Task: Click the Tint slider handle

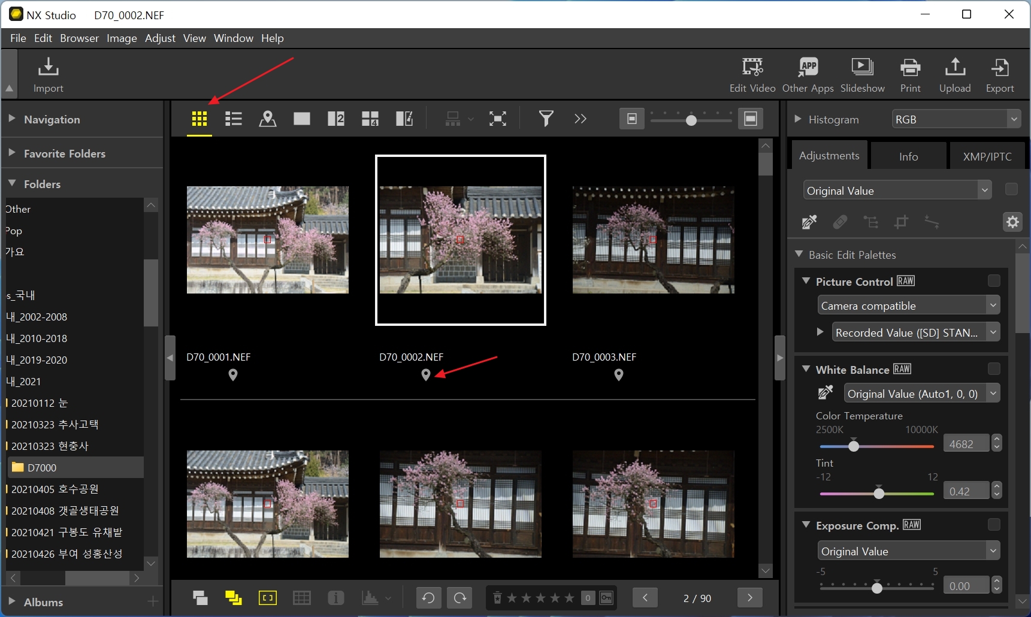Action: click(879, 493)
